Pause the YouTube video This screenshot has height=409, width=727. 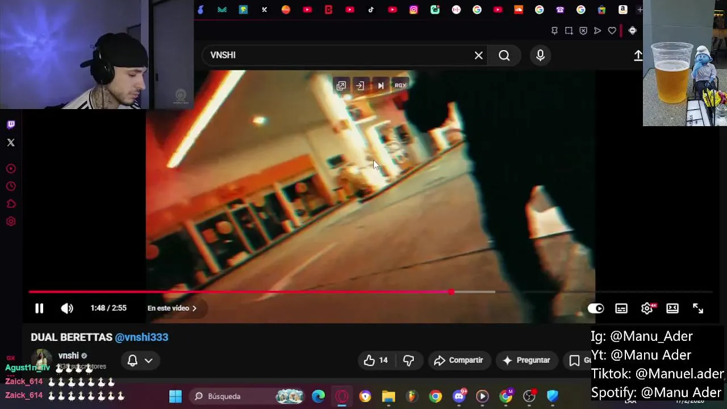click(x=39, y=308)
